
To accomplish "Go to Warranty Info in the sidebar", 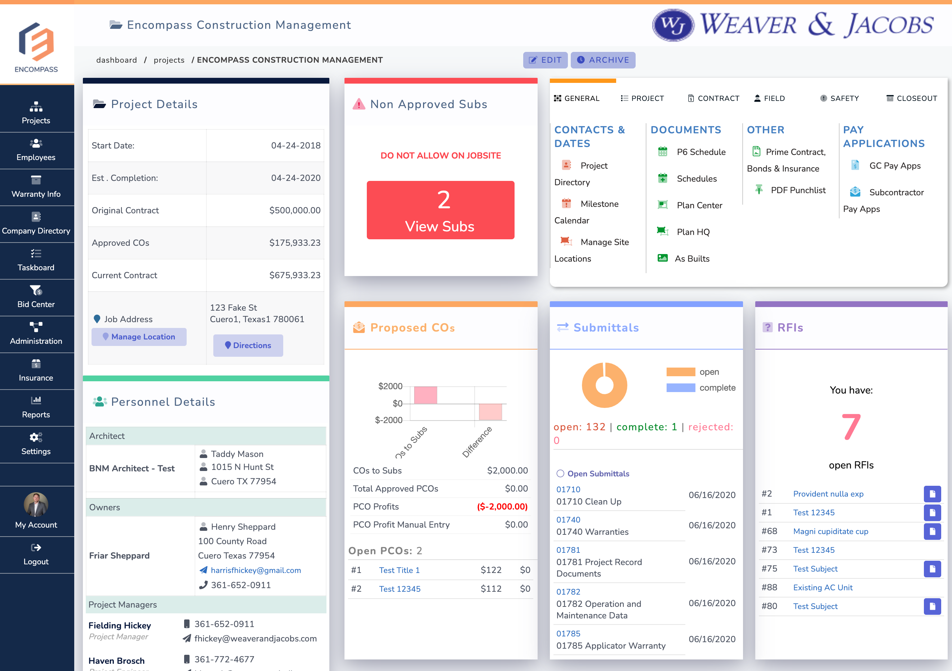I will (36, 187).
